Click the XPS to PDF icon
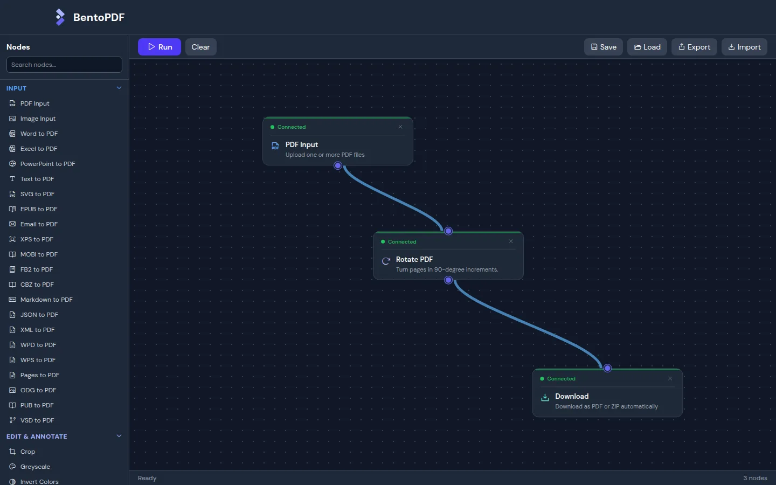776x485 pixels. click(x=12, y=239)
